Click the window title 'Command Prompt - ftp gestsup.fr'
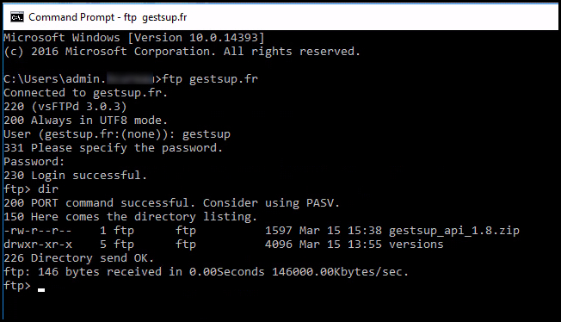This screenshot has width=561, height=322. tap(108, 17)
